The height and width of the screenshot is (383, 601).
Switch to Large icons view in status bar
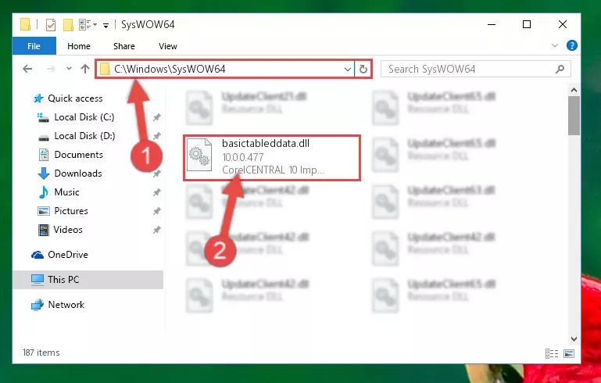569,353
